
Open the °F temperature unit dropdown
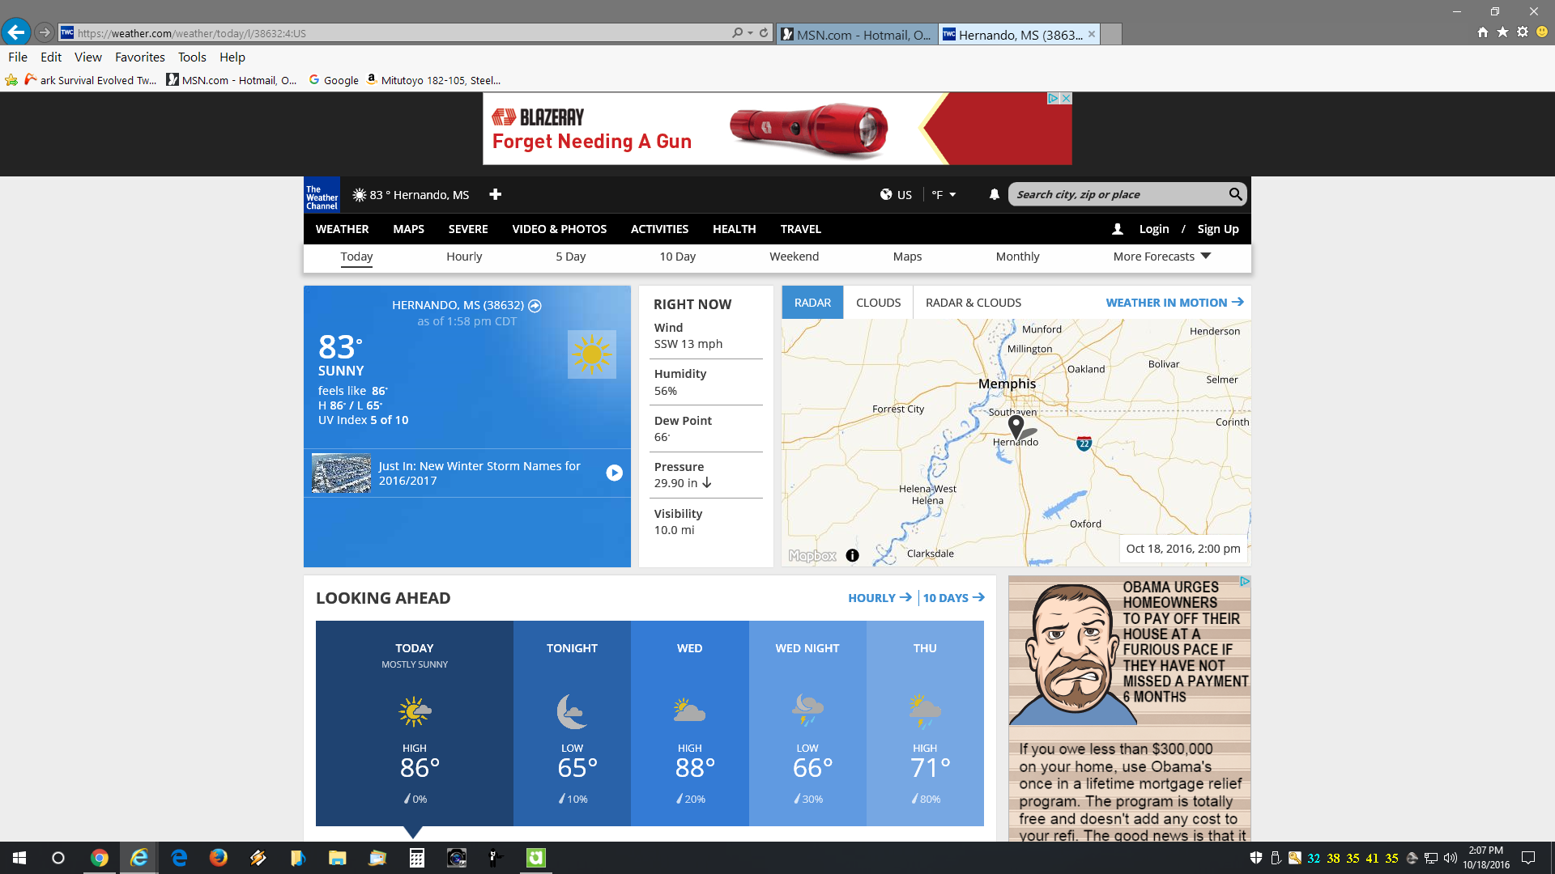point(944,195)
